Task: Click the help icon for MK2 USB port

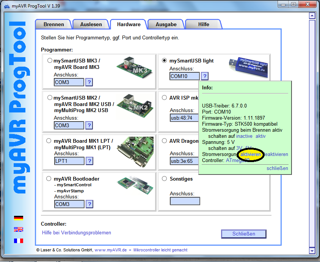Action: click(89, 125)
